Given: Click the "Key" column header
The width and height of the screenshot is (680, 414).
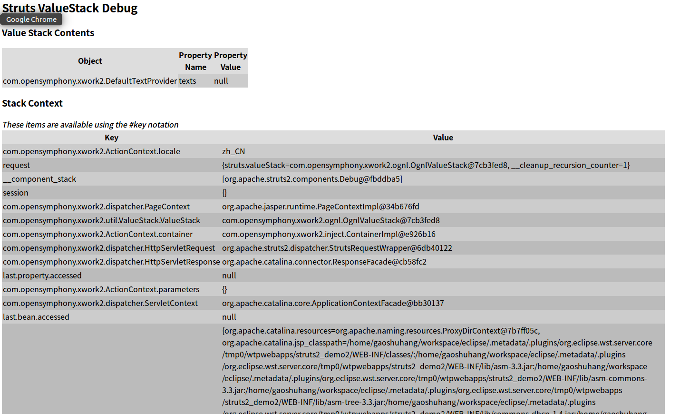Looking at the screenshot, I should click(x=111, y=138).
